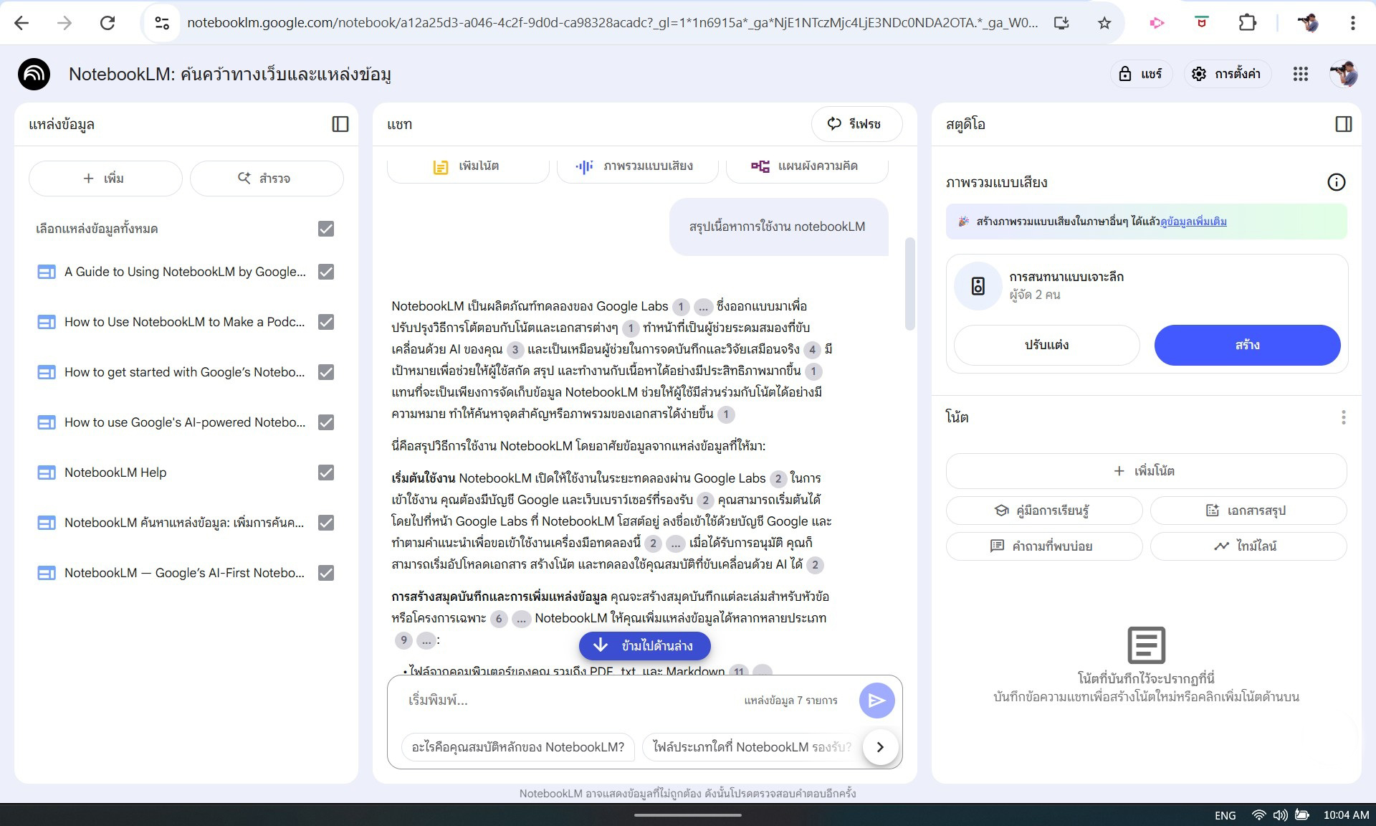
Task: Open browser extensions puzzle icon
Action: [x=1248, y=23]
